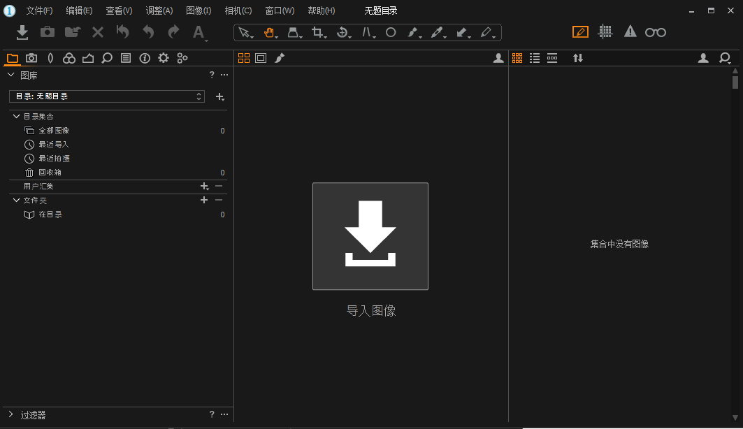Select the Draw mask brush tool

click(414, 32)
